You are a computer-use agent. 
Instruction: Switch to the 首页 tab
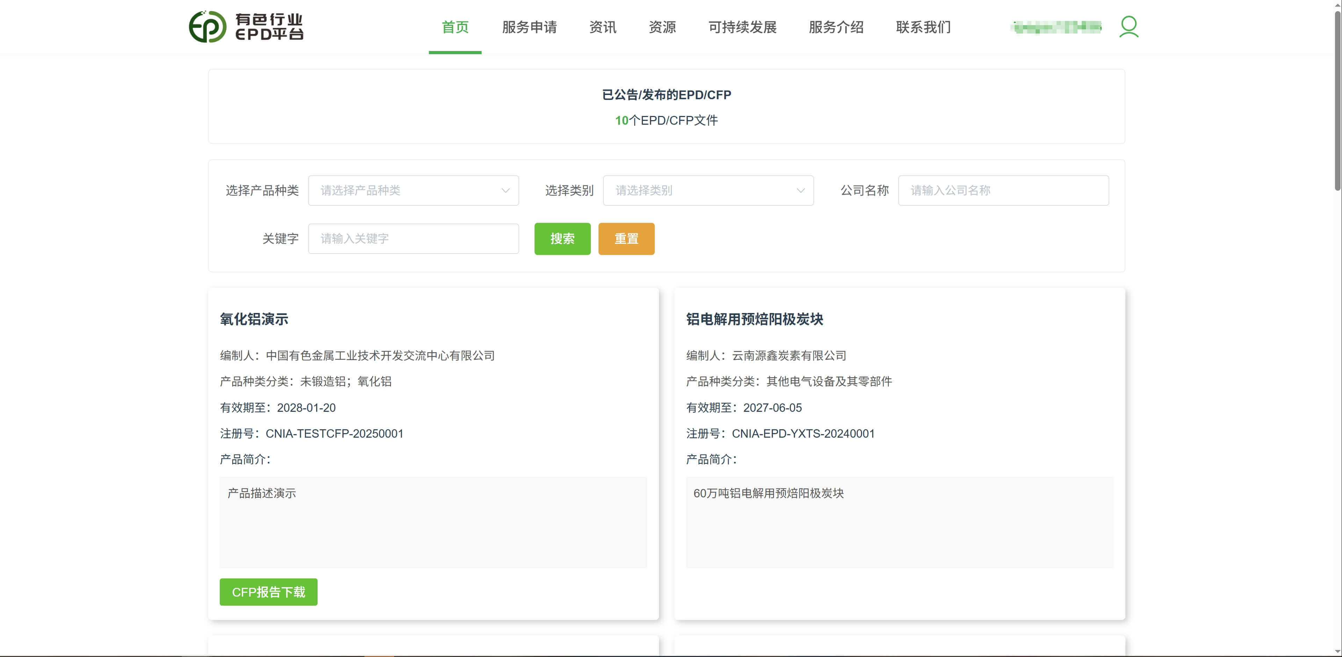[455, 27]
